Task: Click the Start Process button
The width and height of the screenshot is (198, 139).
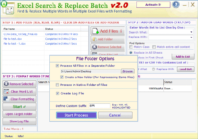Action: point(76,115)
